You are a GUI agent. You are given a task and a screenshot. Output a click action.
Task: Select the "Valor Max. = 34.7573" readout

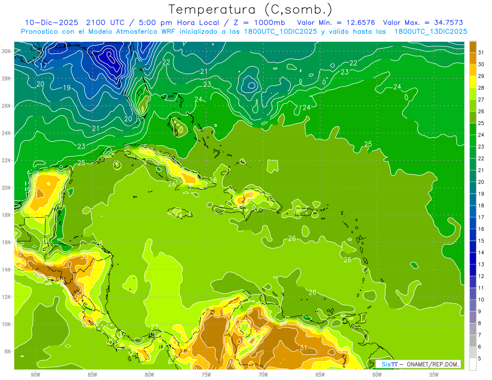tap(423, 23)
